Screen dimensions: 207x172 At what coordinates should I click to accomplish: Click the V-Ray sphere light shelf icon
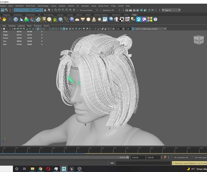click(x=88, y=20)
